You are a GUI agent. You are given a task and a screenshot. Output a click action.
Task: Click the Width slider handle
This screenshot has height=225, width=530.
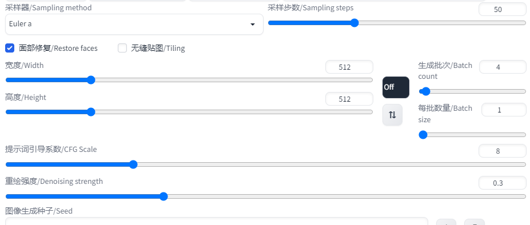pyautogui.click(x=90, y=80)
